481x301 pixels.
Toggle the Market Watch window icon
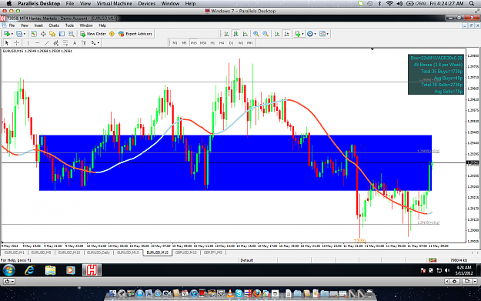coord(34,34)
